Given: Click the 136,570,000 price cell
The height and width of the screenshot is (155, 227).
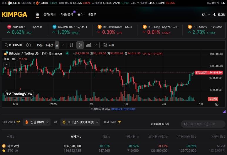Looking at the screenshot, I should (72, 146).
